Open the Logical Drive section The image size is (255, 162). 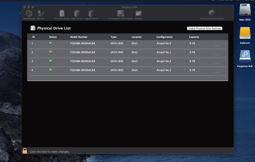91,14
